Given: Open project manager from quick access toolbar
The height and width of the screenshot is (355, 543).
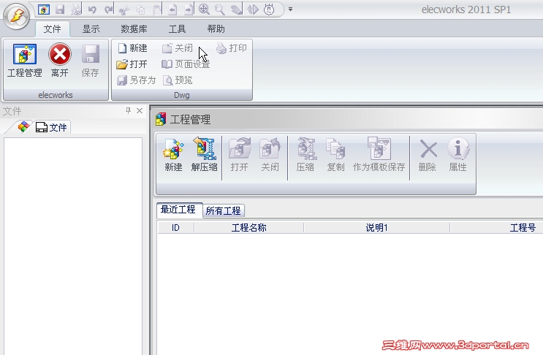Looking at the screenshot, I should [x=44, y=9].
